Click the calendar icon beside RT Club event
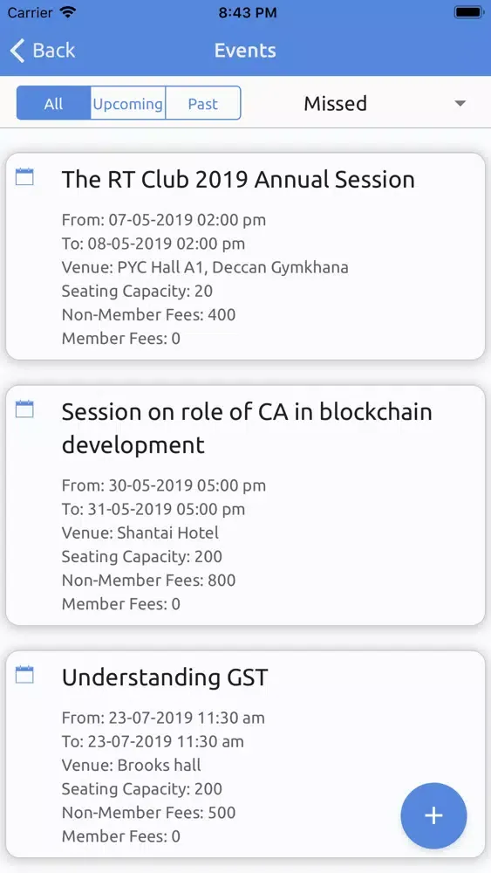This screenshot has width=491, height=873. pos(24,177)
